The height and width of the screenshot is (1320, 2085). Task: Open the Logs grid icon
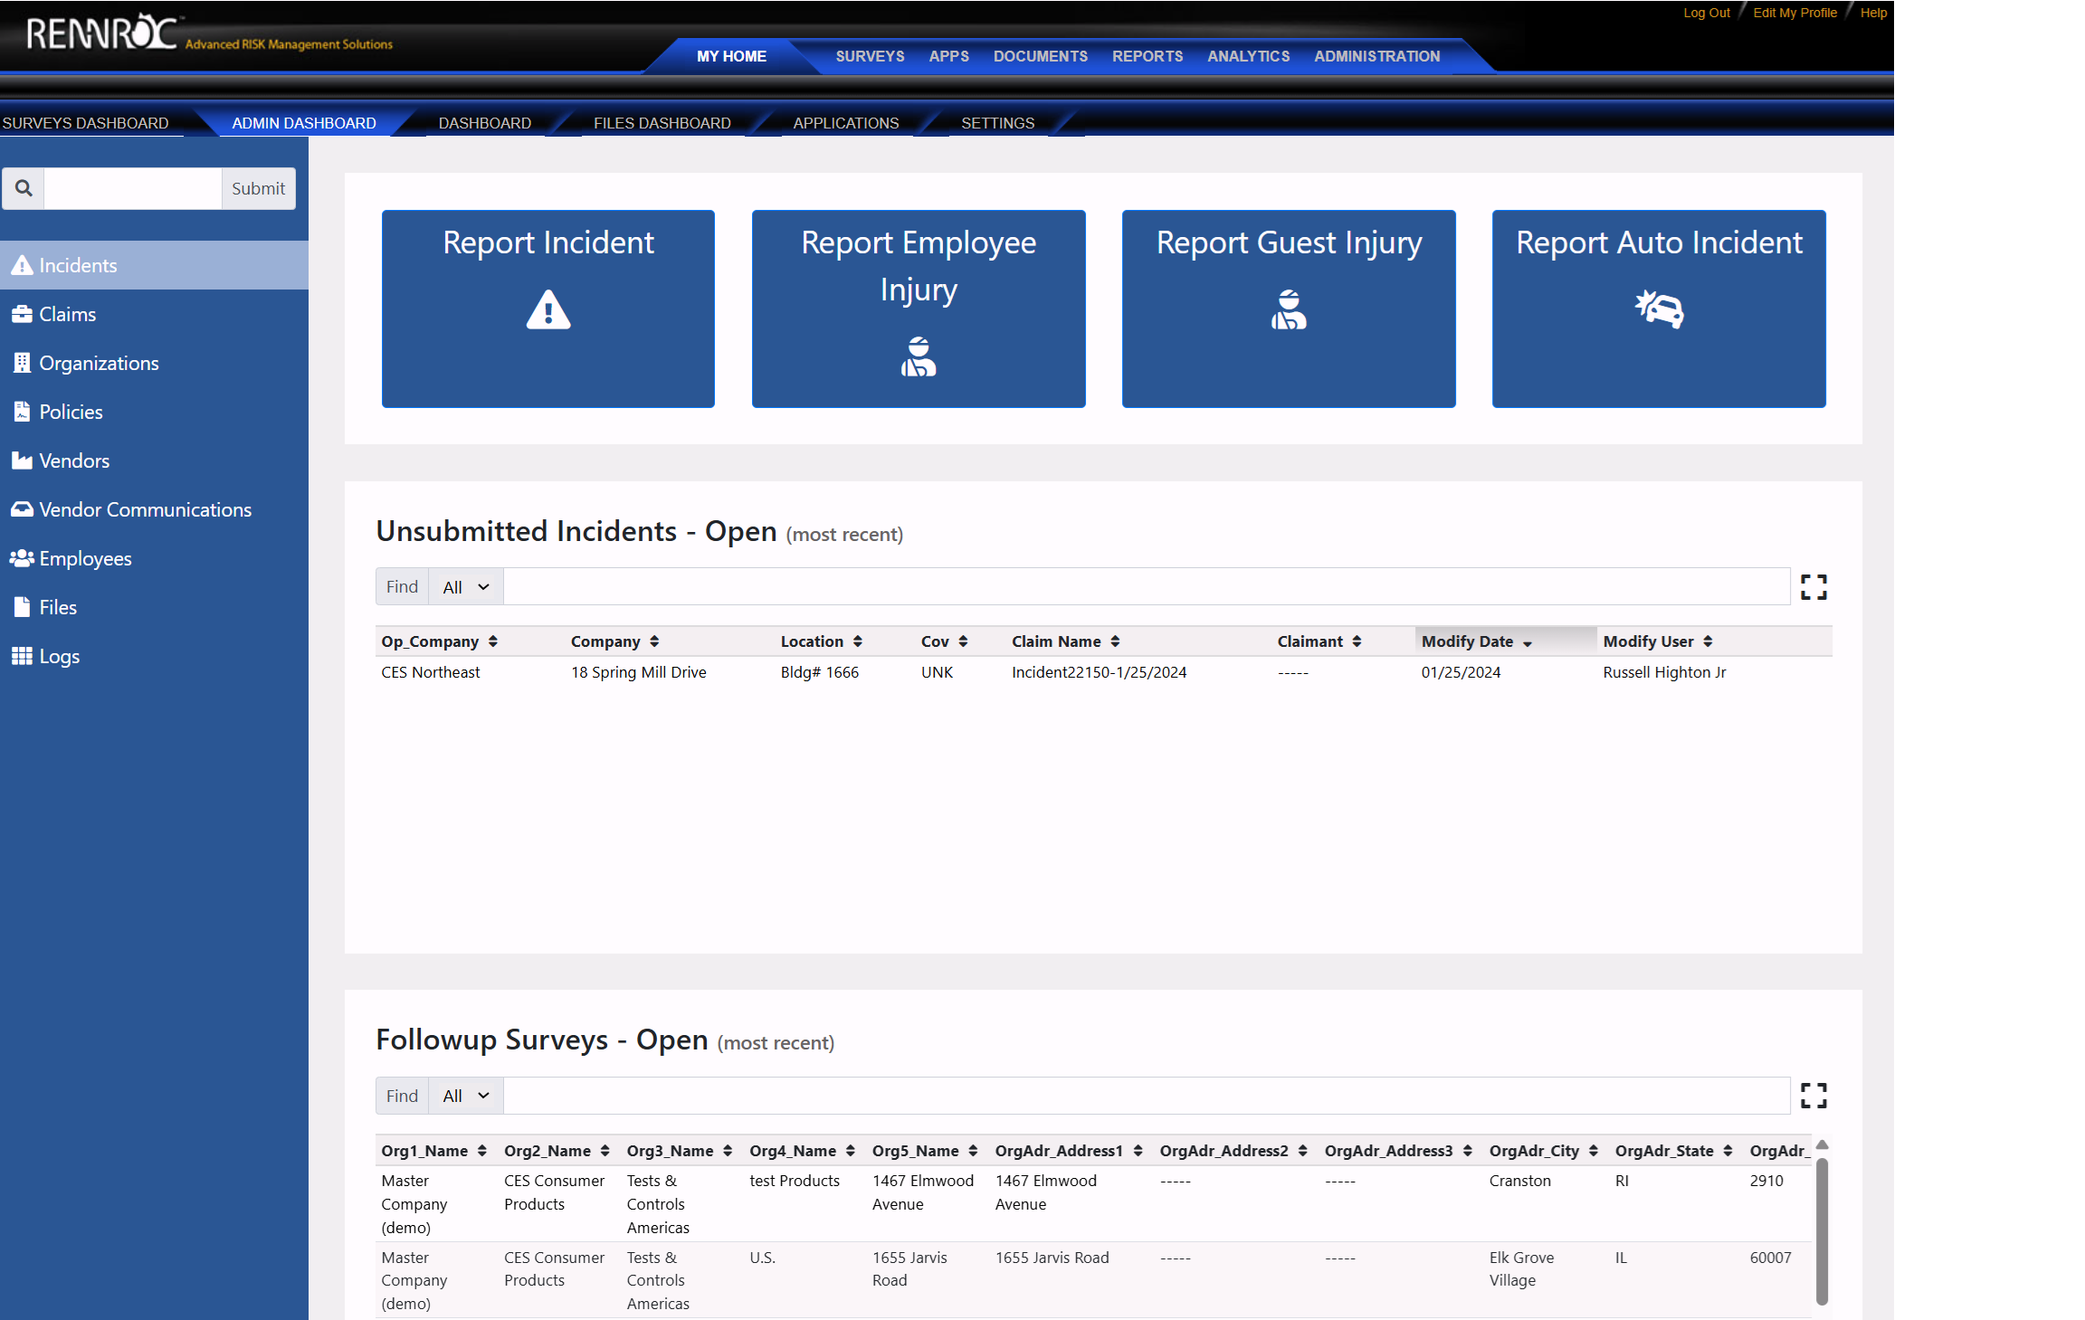pyautogui.click(x=22, y=656)
